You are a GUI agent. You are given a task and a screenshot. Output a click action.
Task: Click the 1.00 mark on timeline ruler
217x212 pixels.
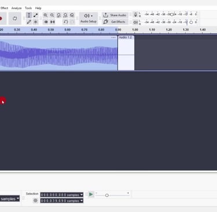135,30
